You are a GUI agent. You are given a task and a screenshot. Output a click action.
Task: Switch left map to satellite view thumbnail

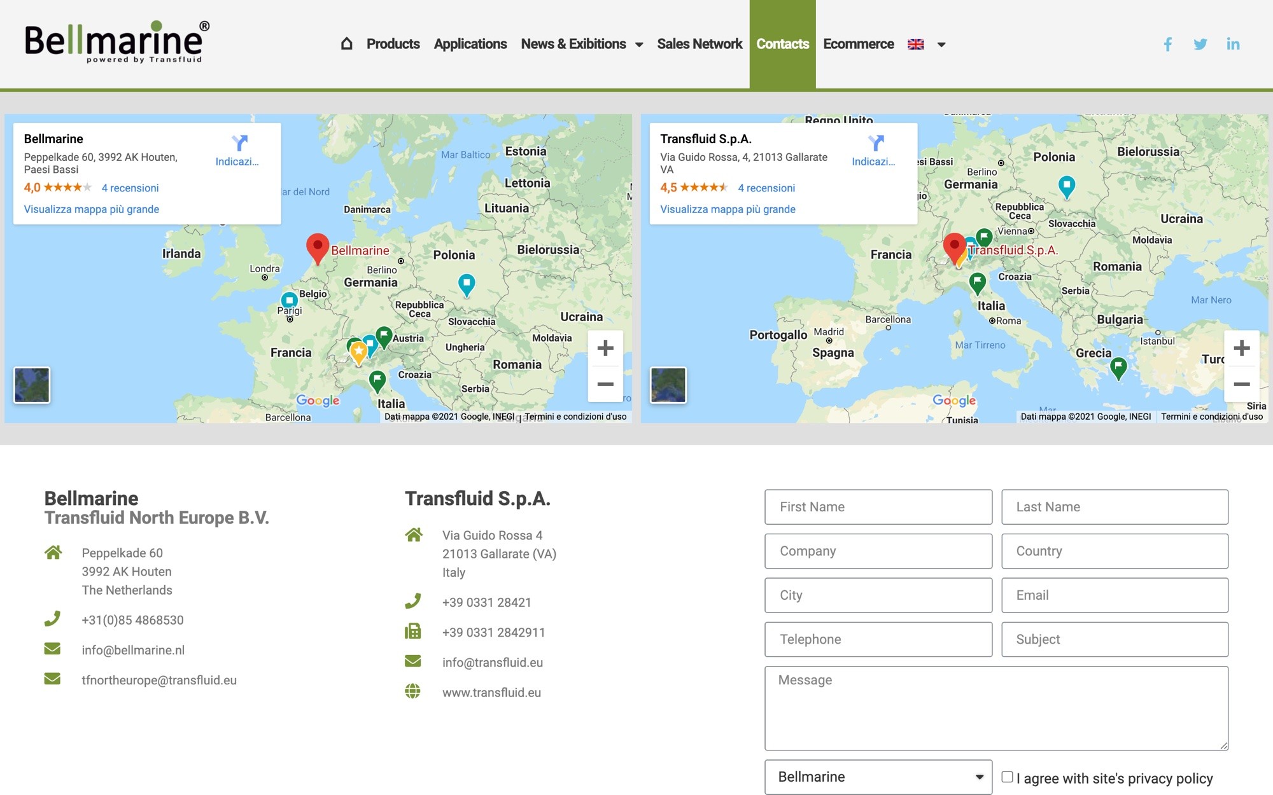pos(32,385)
